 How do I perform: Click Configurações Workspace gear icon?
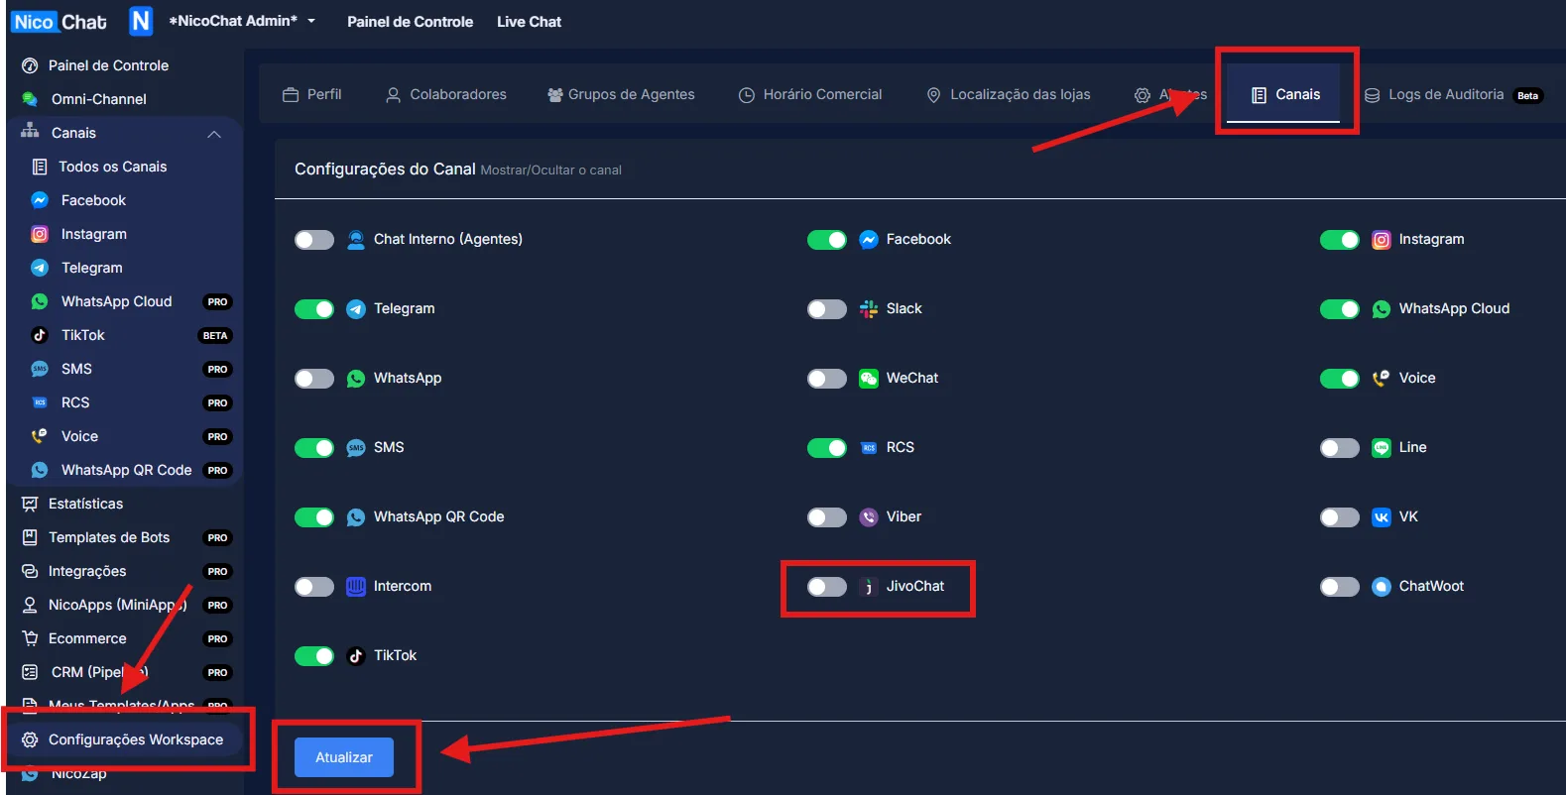pos(30,739)
